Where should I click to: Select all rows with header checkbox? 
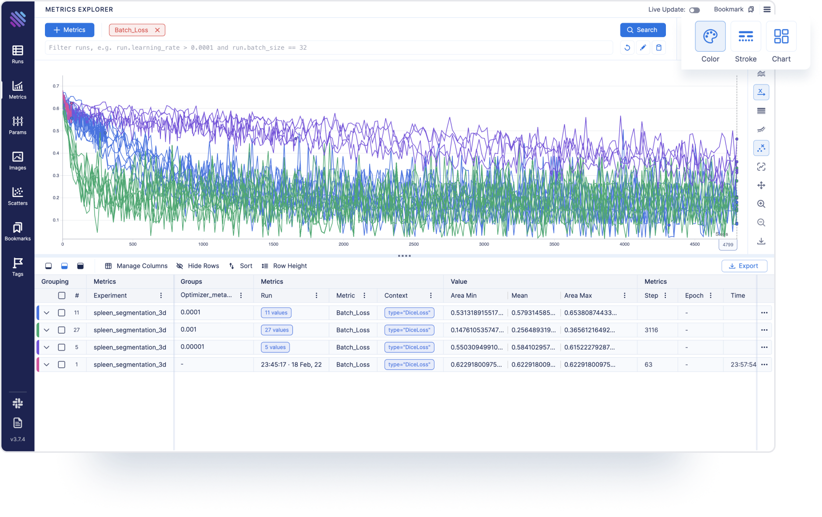point(61,295)
